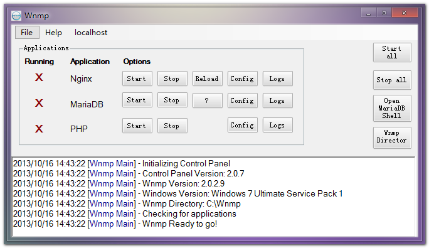Click the red X status for MariaDB
429x248 pixels.
coord(39,103)
